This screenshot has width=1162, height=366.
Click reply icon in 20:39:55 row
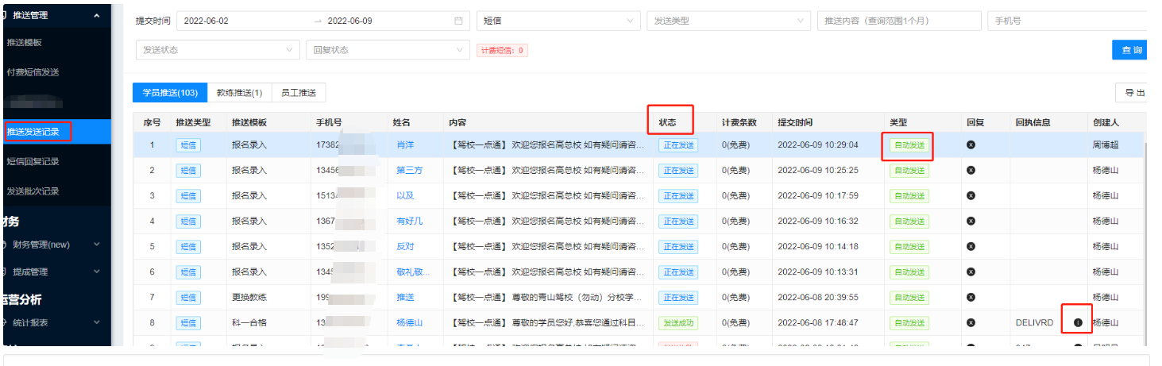click(971, 298)
